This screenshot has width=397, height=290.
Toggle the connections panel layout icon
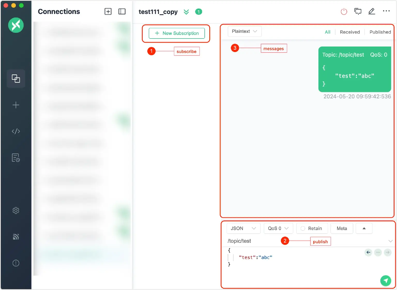(x=122, y=12)
